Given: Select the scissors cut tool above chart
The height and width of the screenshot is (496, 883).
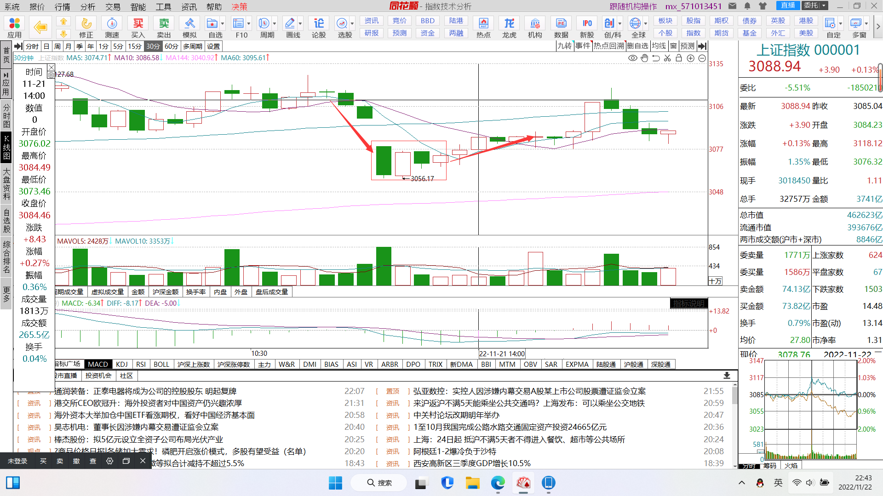Looking at the screenshot, I should click(x=667, y=58).
